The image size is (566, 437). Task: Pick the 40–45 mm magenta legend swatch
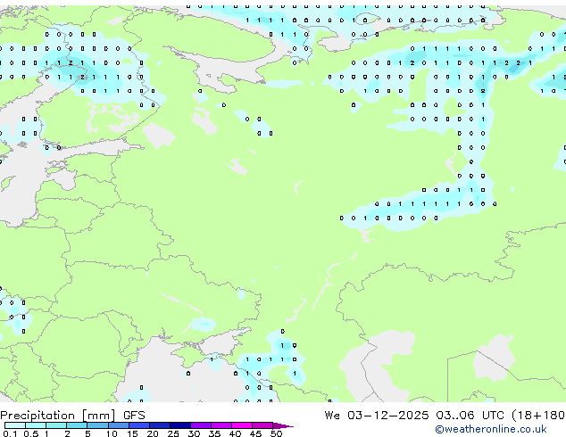click(x=242, y=425)
